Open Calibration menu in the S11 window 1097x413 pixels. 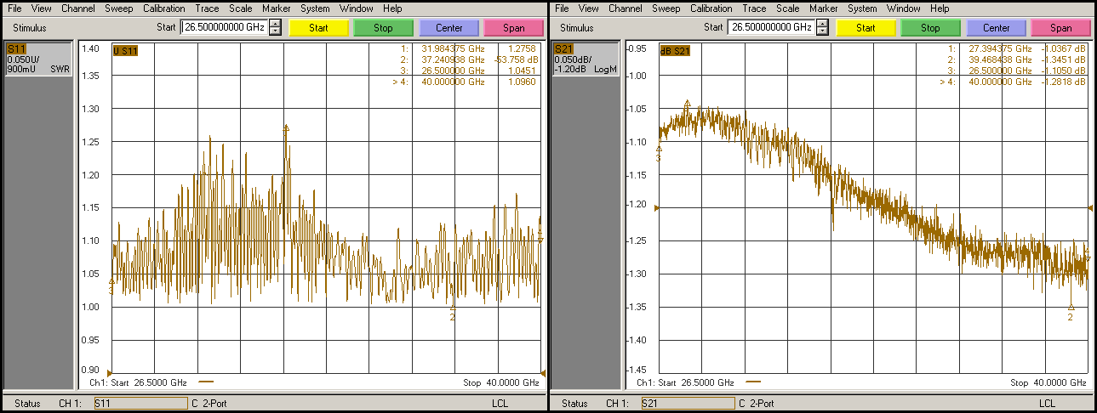pos(163,8)
